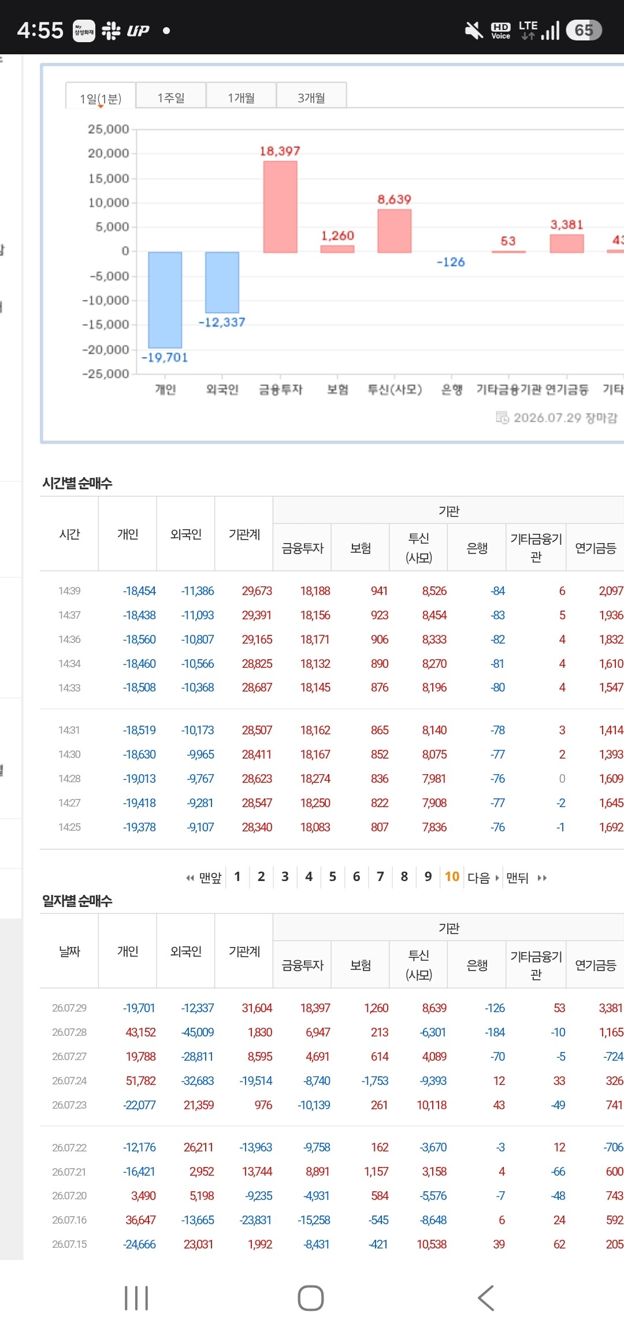Tap the 외국인 blue bar labeled -12,337
624x1338 pixels.
tap(222, 282)
